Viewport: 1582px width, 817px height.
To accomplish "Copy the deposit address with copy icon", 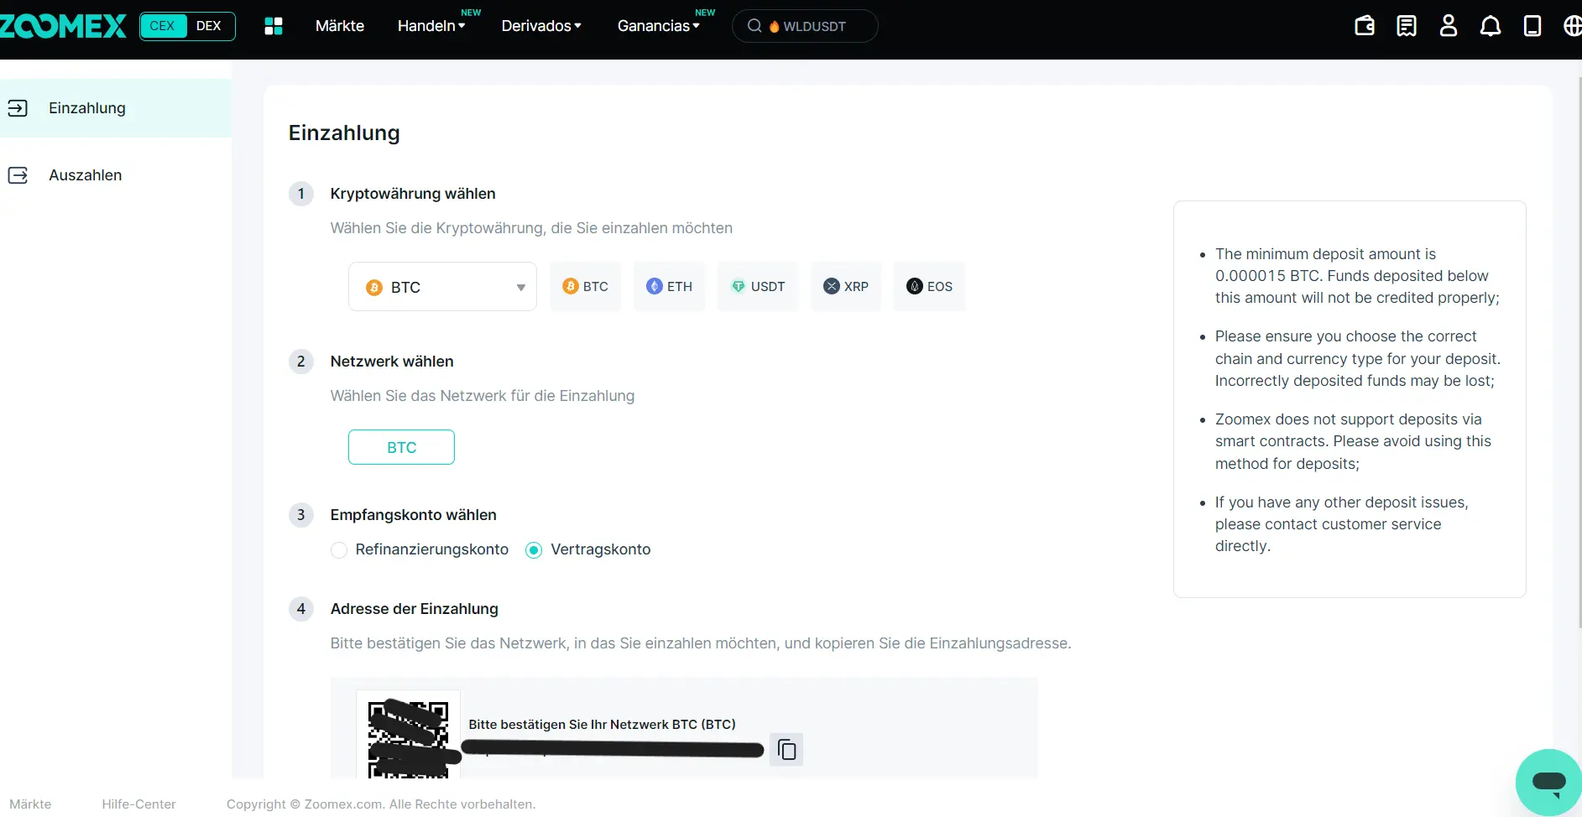I will click(x=786, y=749).
